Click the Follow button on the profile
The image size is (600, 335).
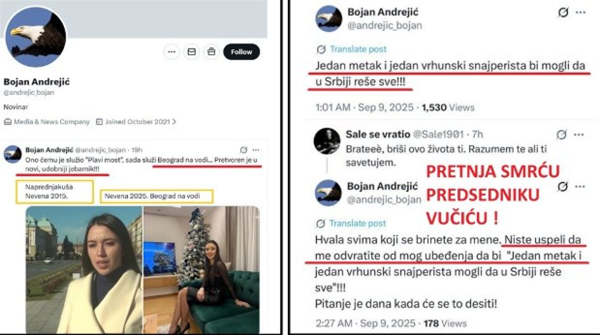point(241,52)
